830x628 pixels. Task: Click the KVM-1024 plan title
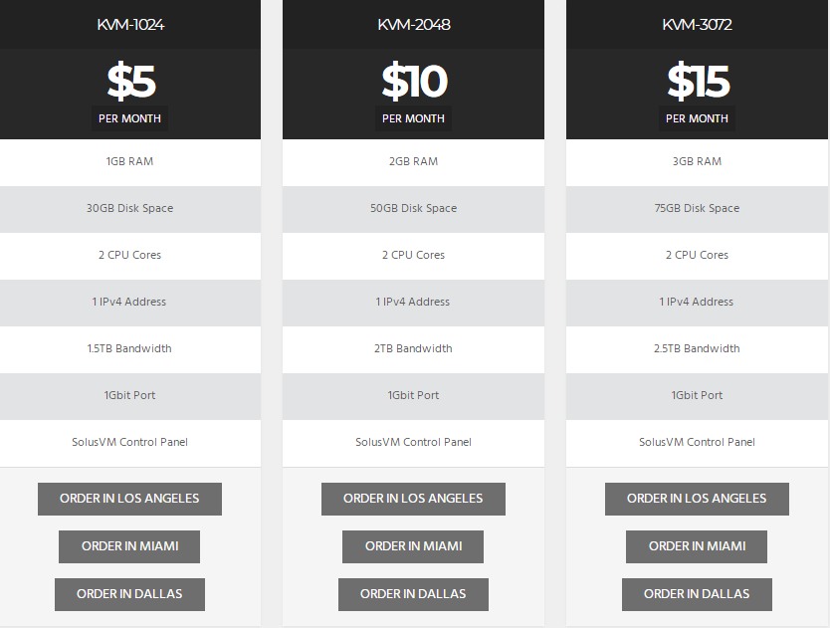(x=130, y=25)
